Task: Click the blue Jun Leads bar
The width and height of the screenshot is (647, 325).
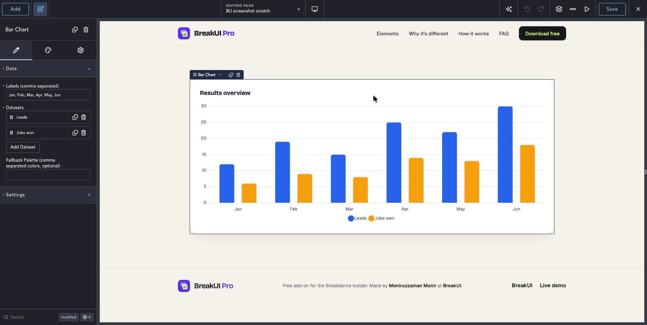Action: (x=505, y=155)
